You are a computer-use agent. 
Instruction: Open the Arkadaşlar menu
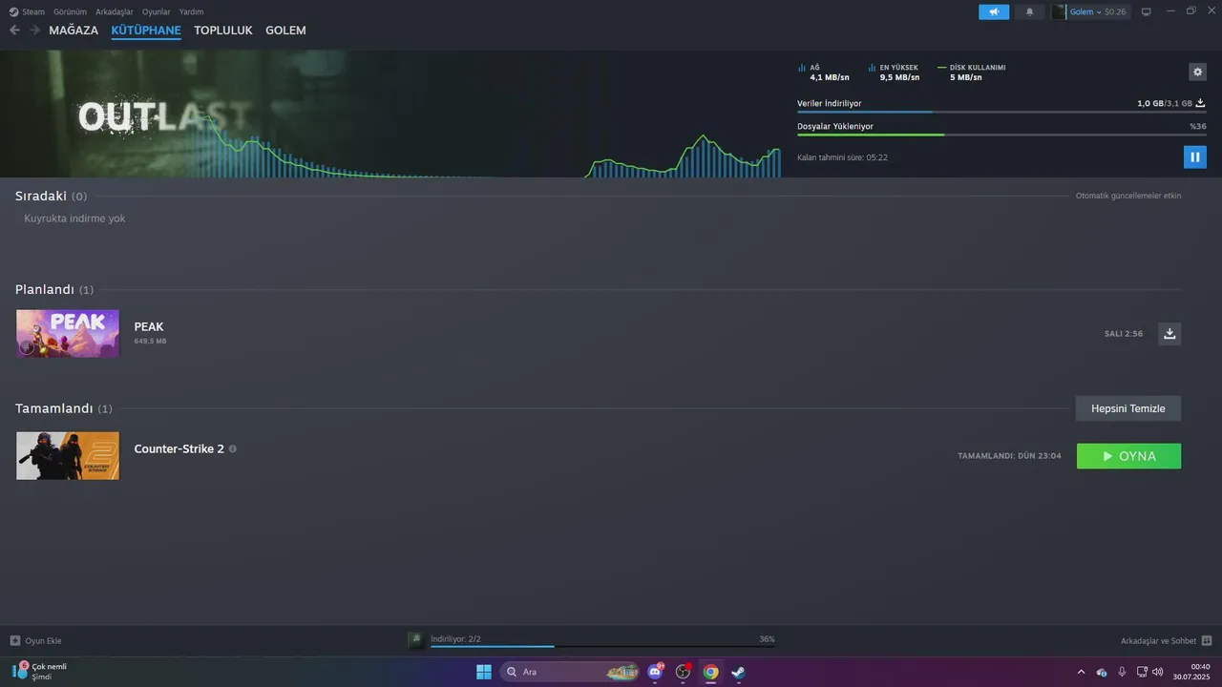115,11
